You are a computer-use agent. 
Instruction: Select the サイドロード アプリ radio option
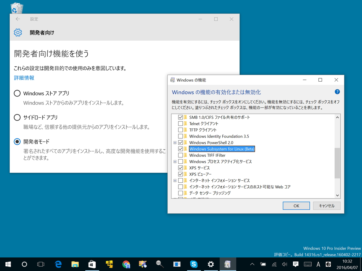tap(17, 117)
